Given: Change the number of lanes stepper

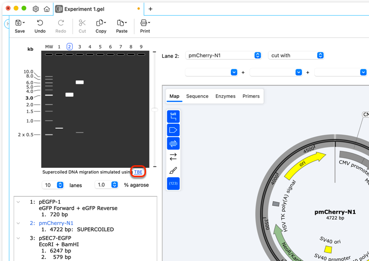Looking at the screenshot, I should 60,185.
